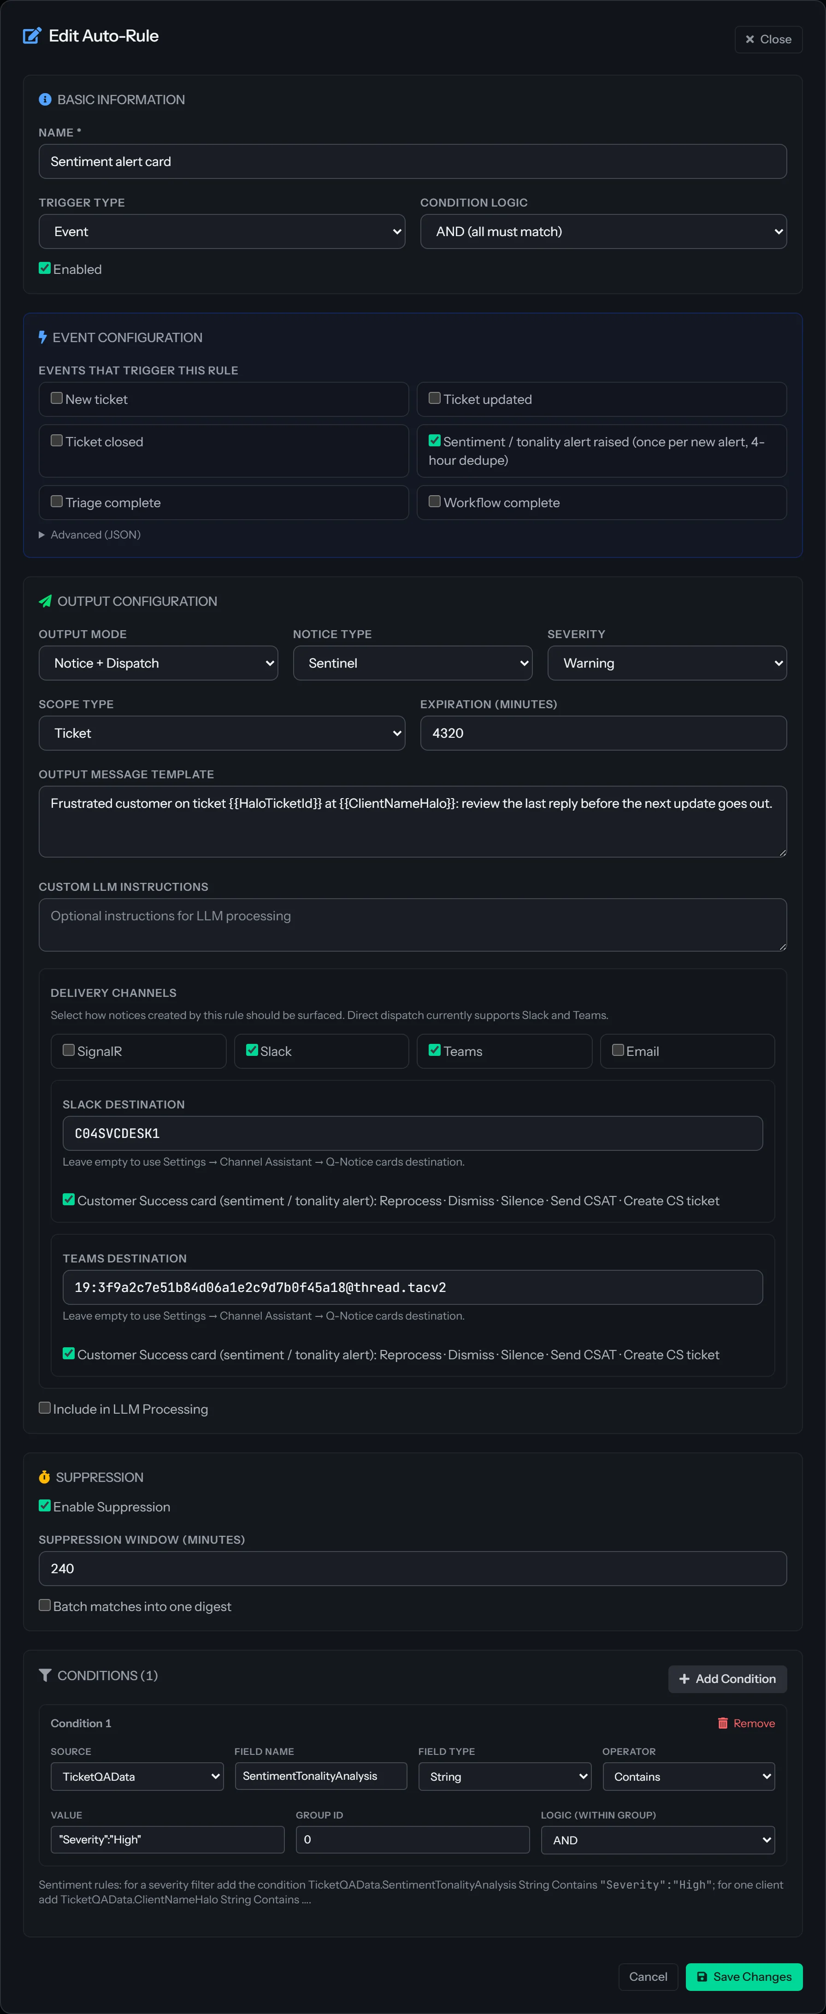Disable the Teams delivery channel
826x2014 pixels.
(435, 1050)
